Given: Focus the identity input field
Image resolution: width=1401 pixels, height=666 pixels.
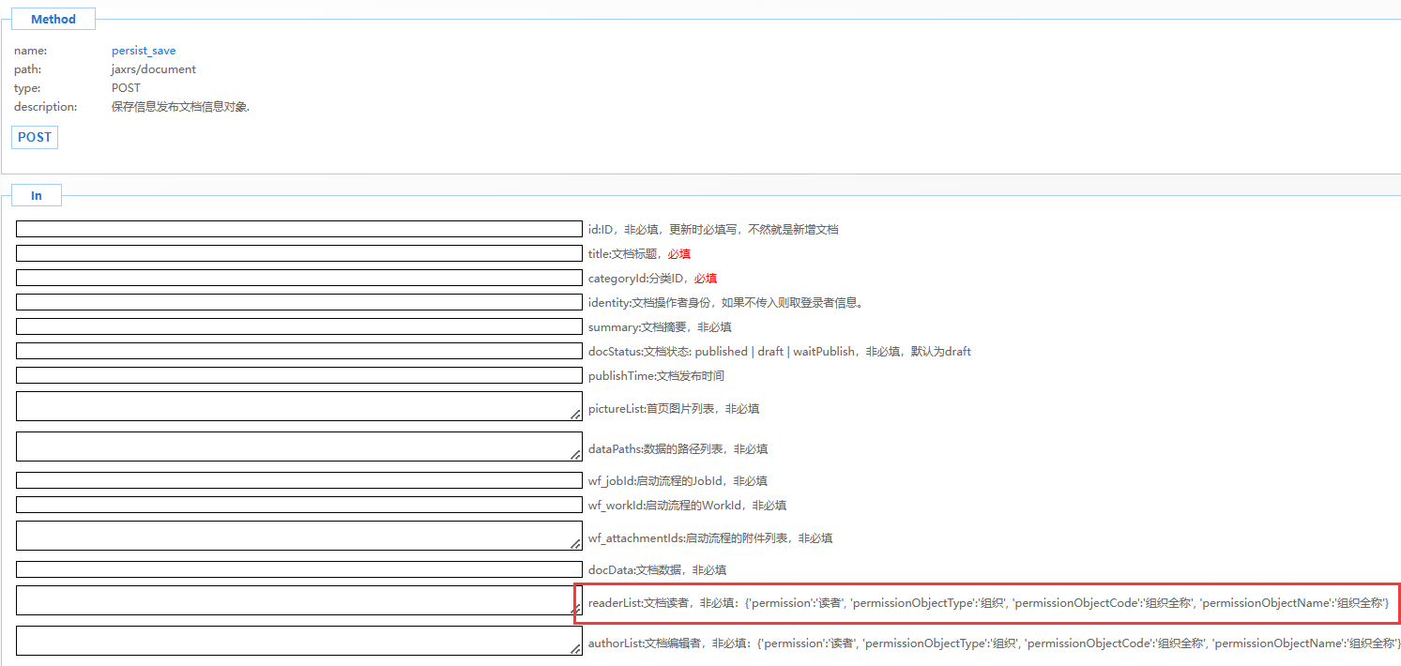Looking at the screenshot, I should [299, 302].
